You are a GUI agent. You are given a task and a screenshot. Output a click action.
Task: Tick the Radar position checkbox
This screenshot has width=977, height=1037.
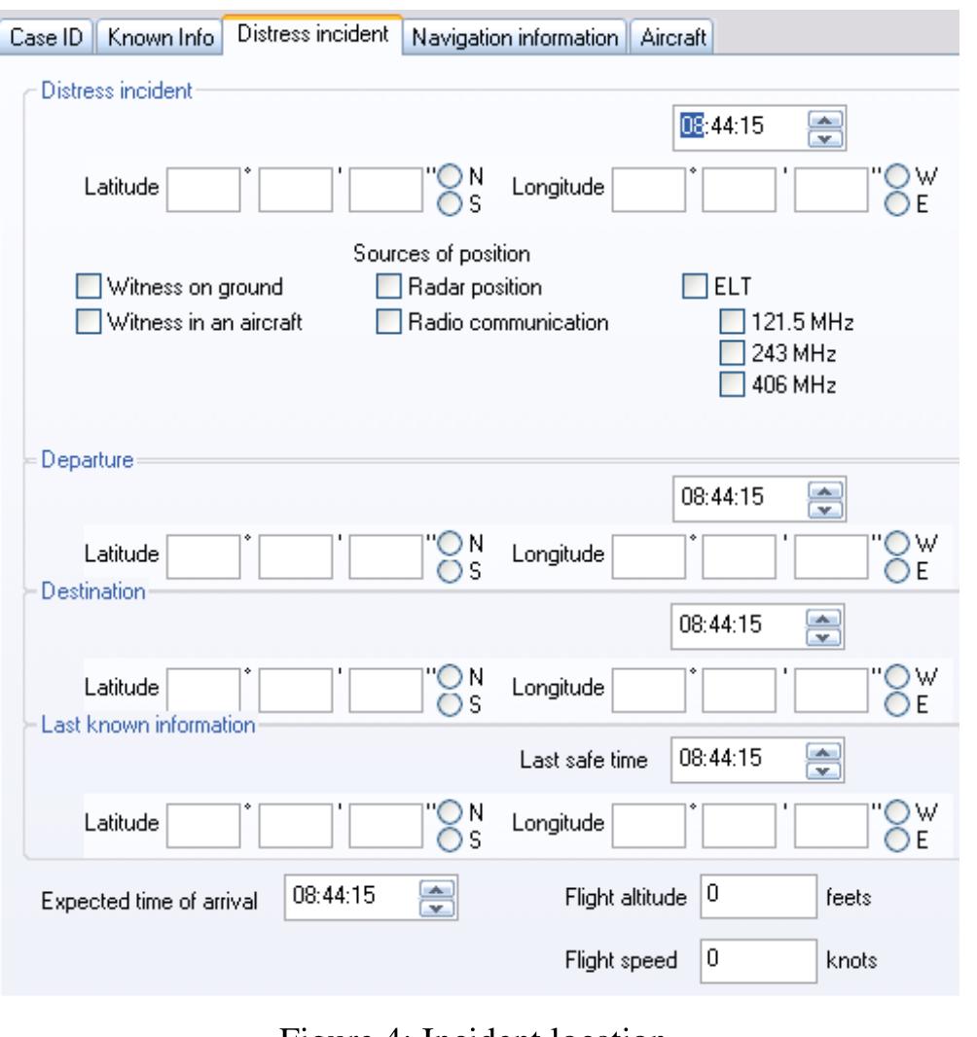pyautogui.click(x=387, y=287)
